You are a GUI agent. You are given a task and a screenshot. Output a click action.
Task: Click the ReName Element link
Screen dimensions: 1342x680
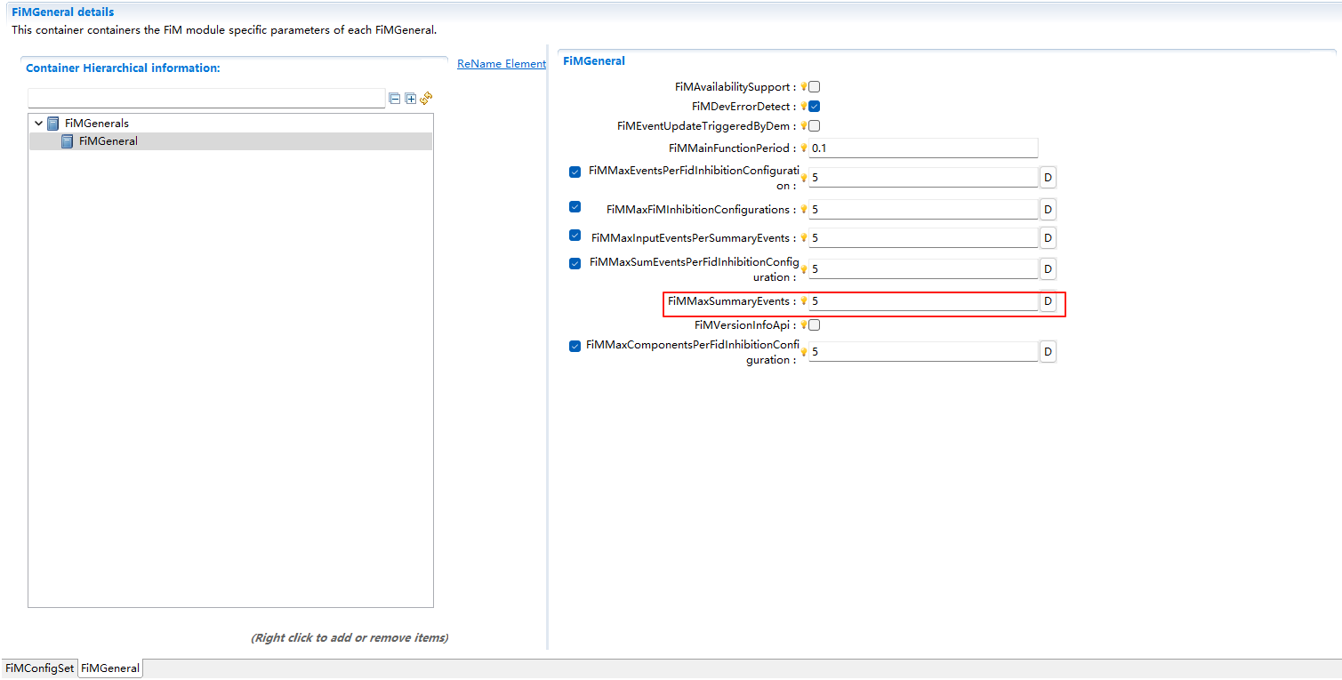(501, 63)
